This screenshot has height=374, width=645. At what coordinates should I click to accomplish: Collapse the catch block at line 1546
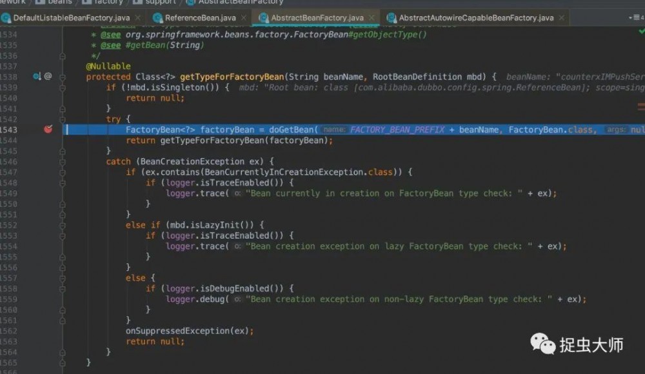(x=63, y=162)
